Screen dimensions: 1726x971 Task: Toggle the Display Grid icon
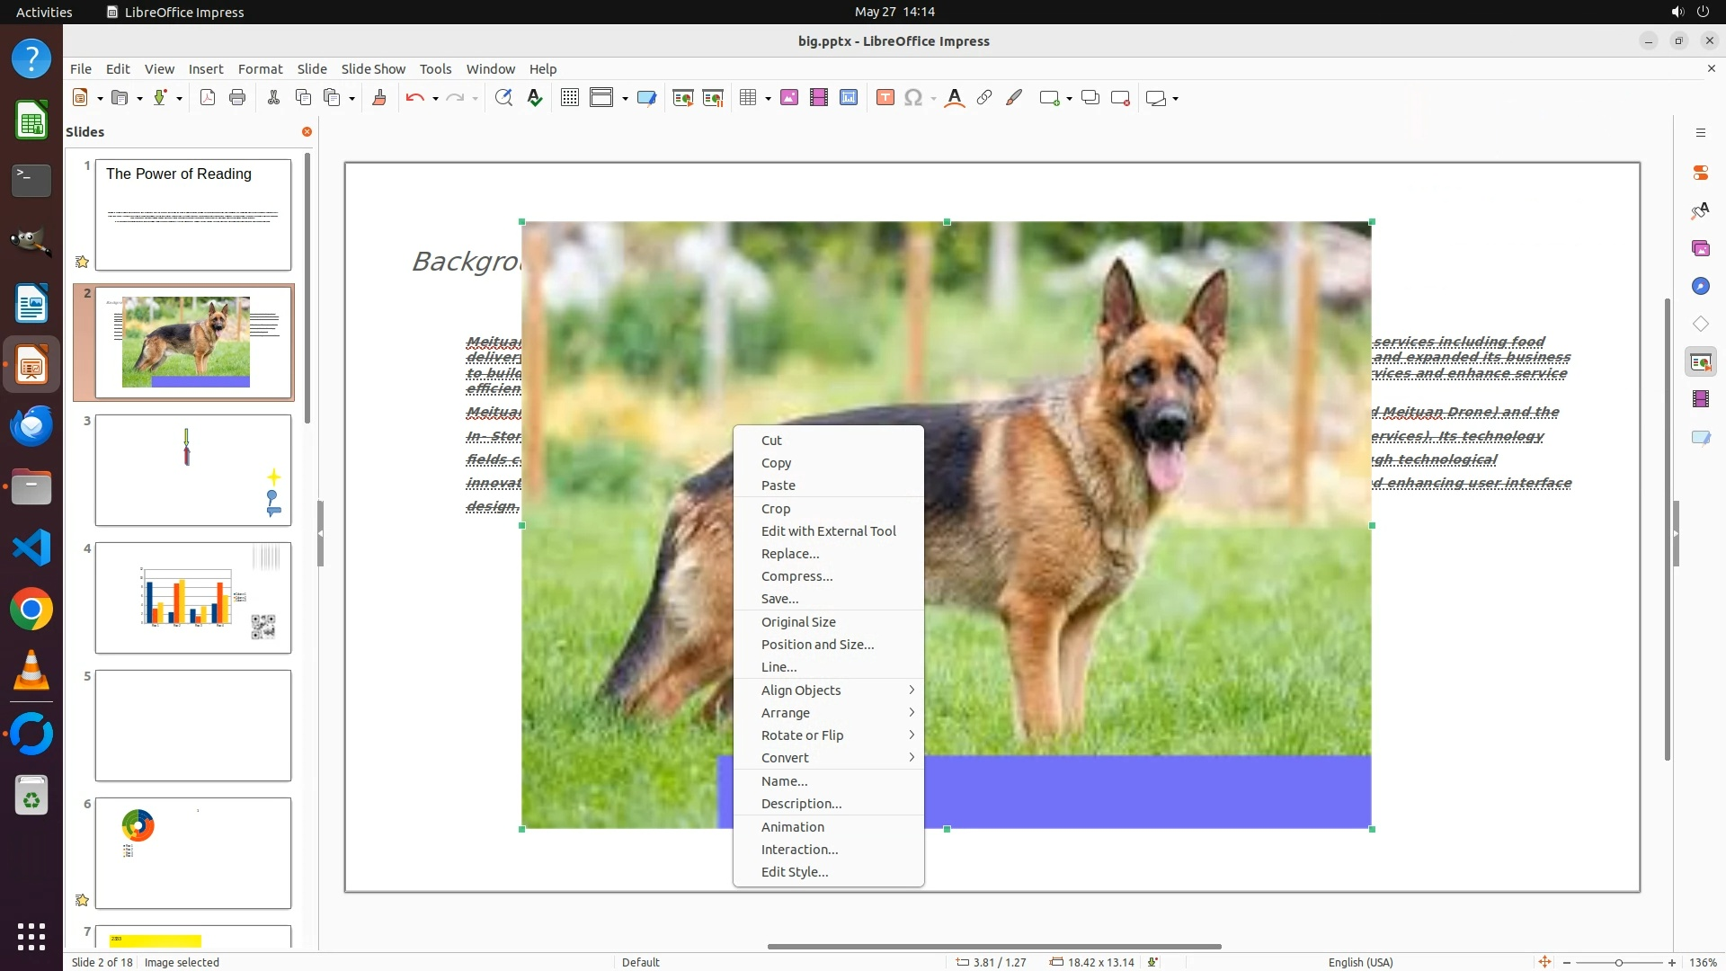pyautogui.click(x=569, y=98)
